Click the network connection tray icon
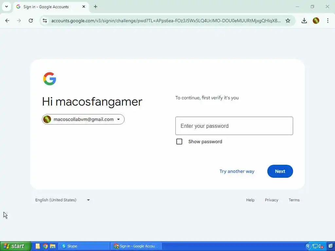This screenshot has height=251, width=335. pos(315,246)
